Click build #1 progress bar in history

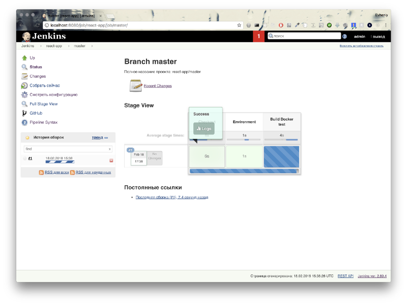pyautogui.click(x=60, y=162)
